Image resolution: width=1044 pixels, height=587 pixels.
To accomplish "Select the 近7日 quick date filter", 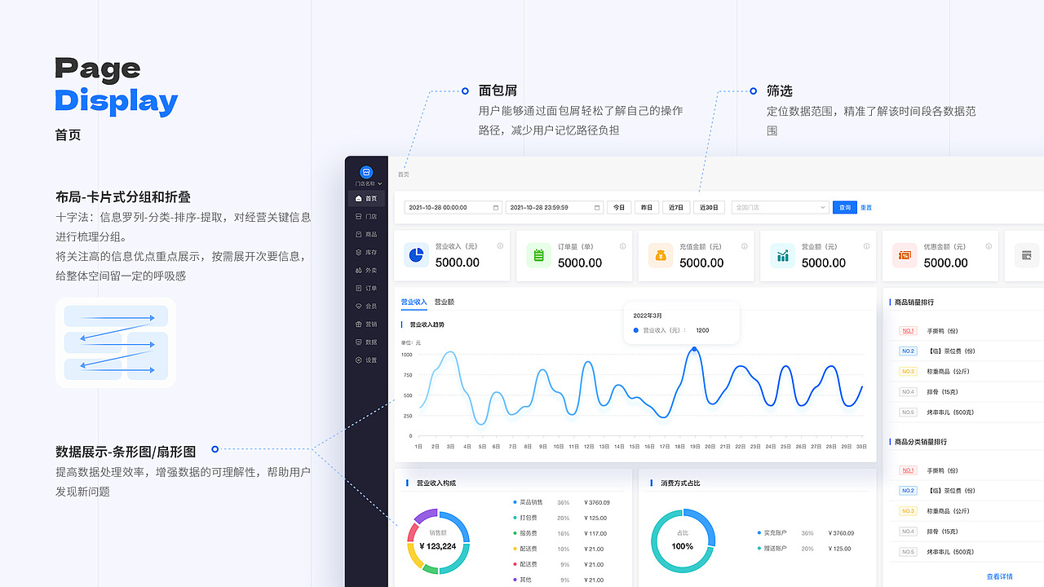I will pos(675,207).
